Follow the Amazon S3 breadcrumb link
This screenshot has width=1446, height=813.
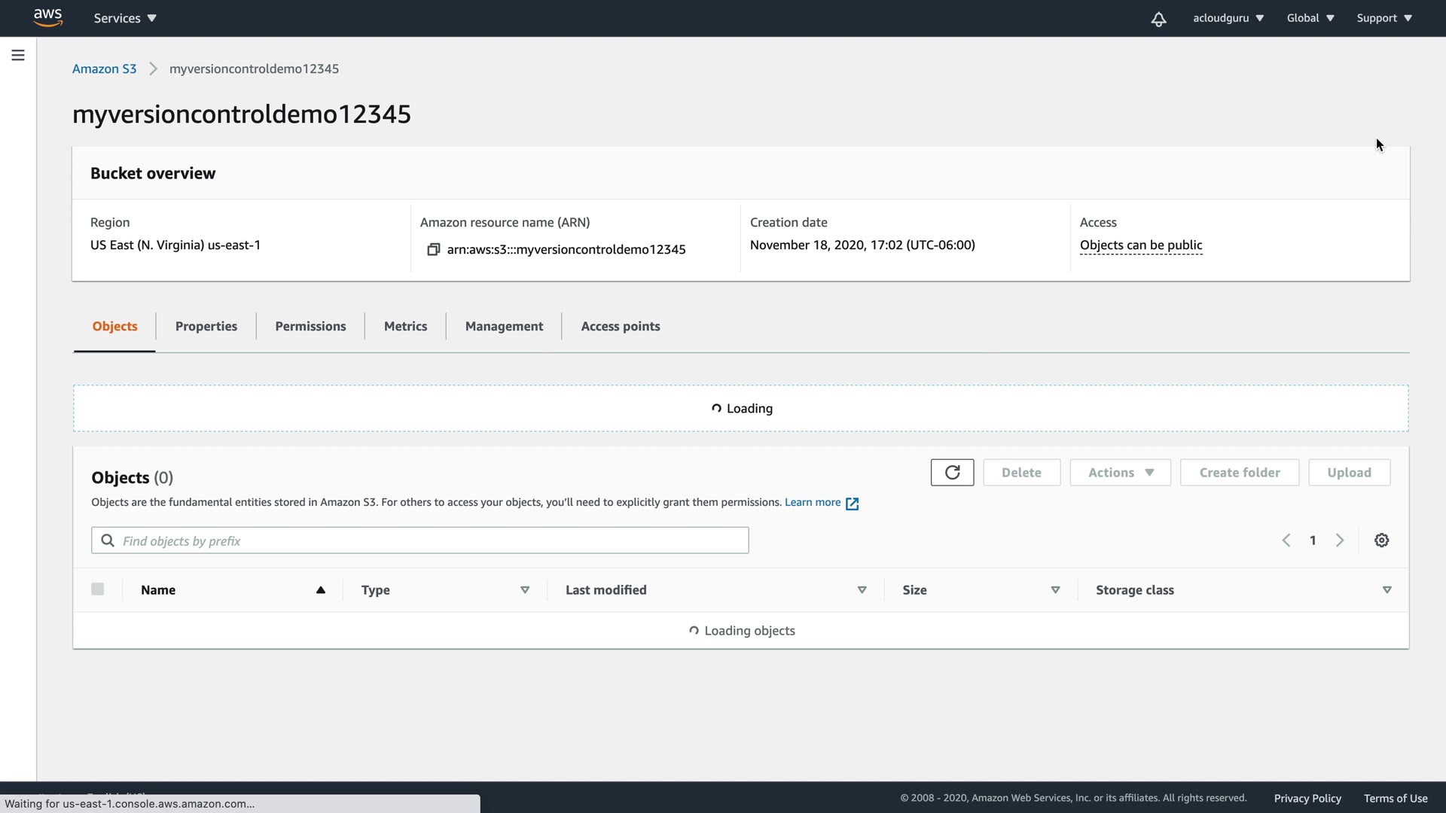click(104, 69)
